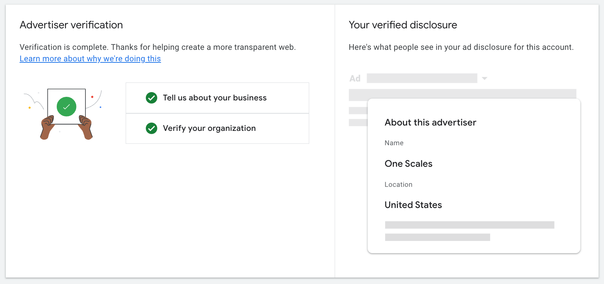Click the 'Name' field label
604x284 pixels.
tap(394, 143)
